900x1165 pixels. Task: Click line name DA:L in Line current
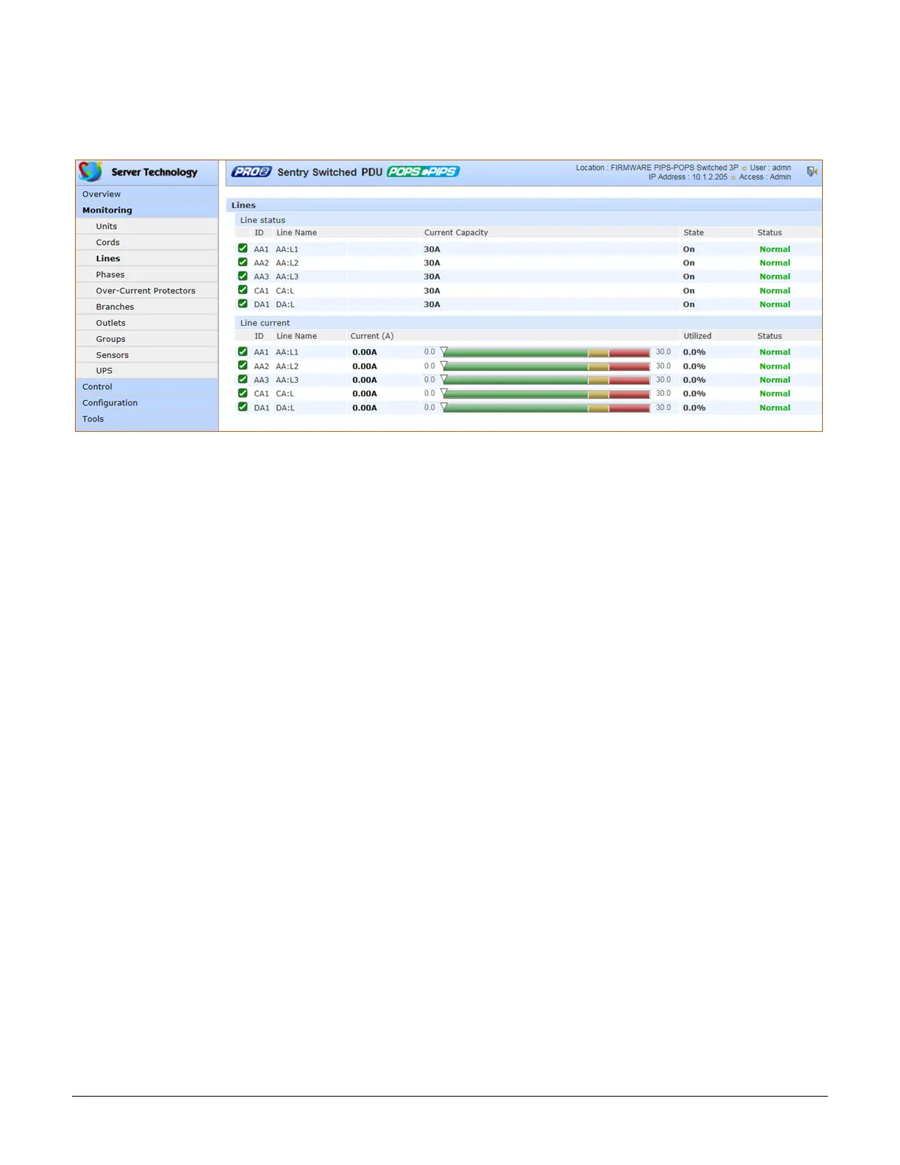285,408
